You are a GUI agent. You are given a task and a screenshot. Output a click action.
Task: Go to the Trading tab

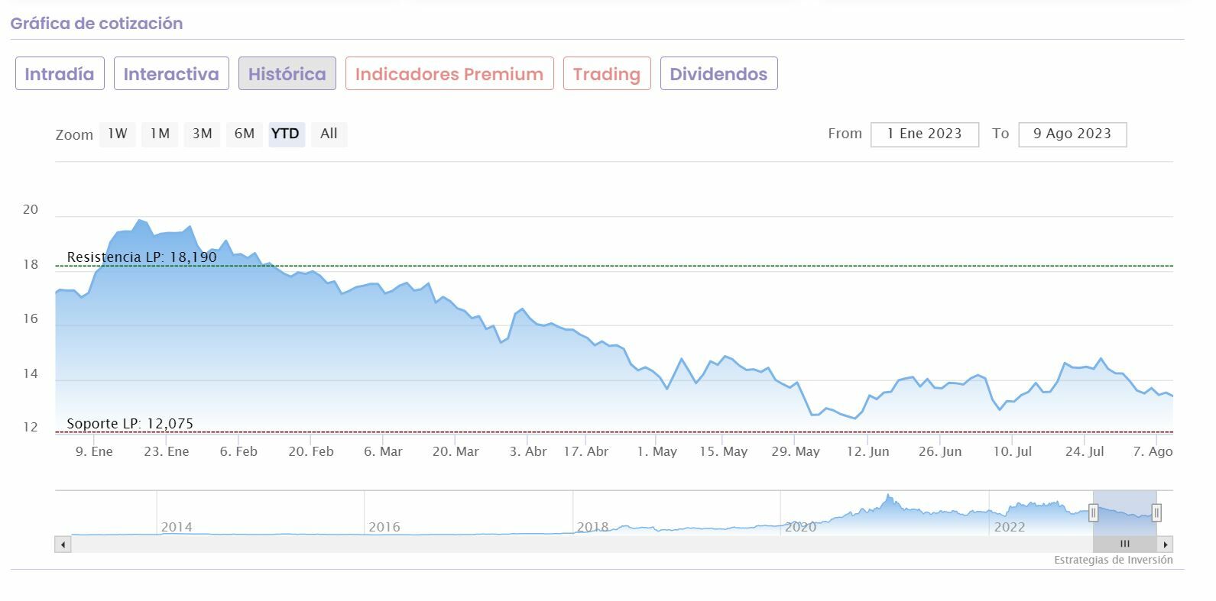pyautogui.click(x=607, y=74)
